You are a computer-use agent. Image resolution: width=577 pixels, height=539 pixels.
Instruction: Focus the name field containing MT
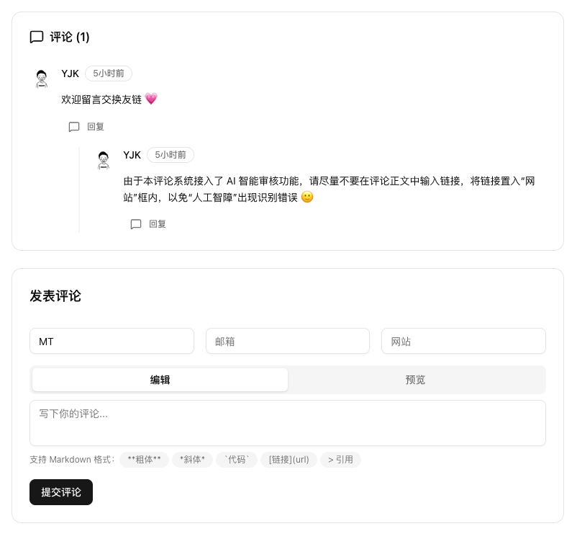112,342
